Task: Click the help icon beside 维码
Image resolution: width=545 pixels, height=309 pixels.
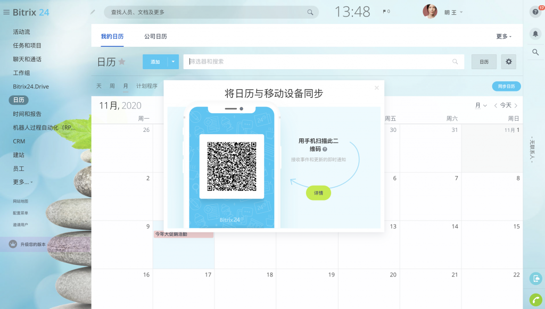Action: (x=325, y=149)
